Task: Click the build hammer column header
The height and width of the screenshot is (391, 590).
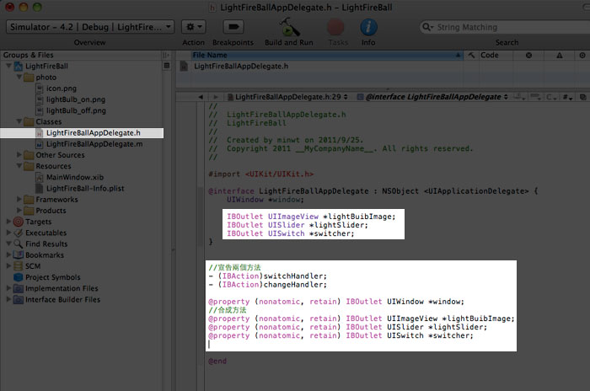Action: 471,55
